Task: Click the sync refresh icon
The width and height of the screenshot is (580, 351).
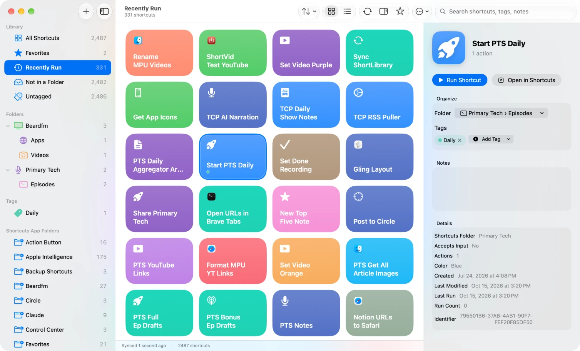Action: tap(368, 12)
